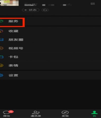Tap the 卡包 wallet card icon

[2, 57]
